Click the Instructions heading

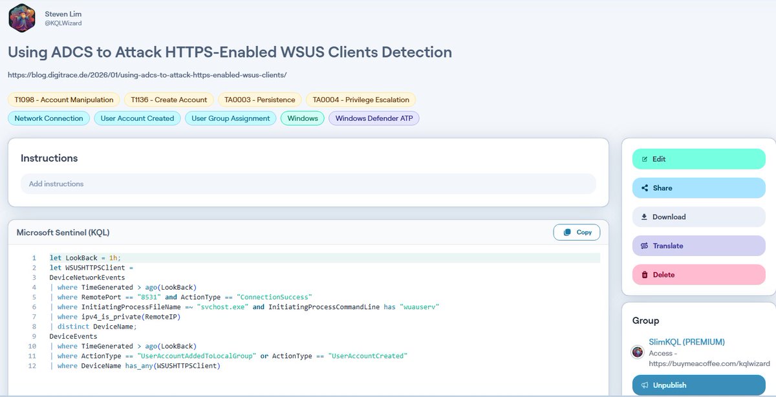49,158
